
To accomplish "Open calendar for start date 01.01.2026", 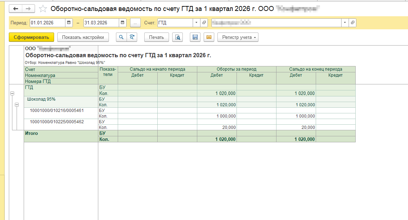I will pos(69,23).
